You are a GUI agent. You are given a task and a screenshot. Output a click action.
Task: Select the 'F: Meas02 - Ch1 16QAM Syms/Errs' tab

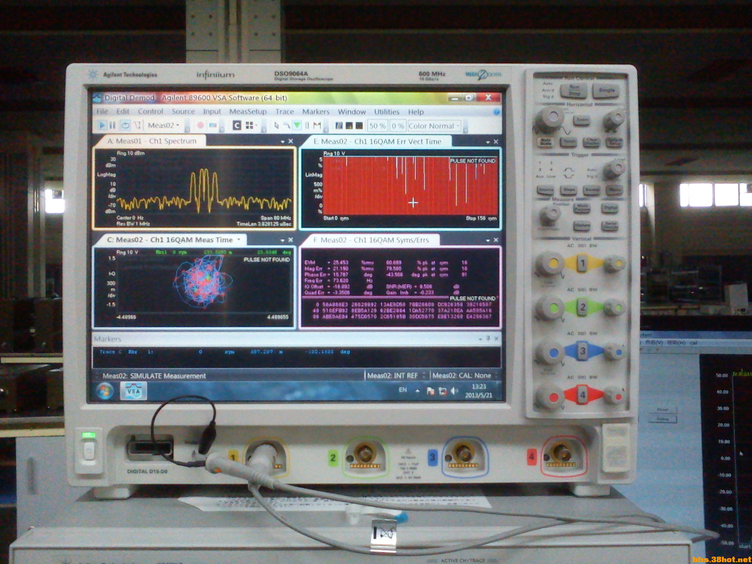tap(371, 240)
